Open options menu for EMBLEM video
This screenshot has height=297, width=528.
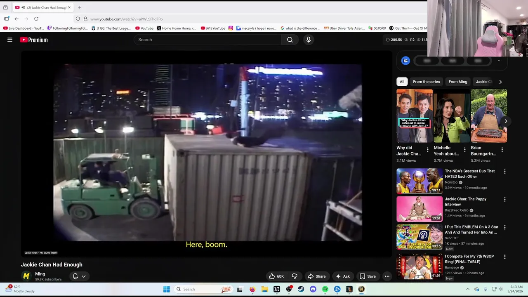[504, 227]
